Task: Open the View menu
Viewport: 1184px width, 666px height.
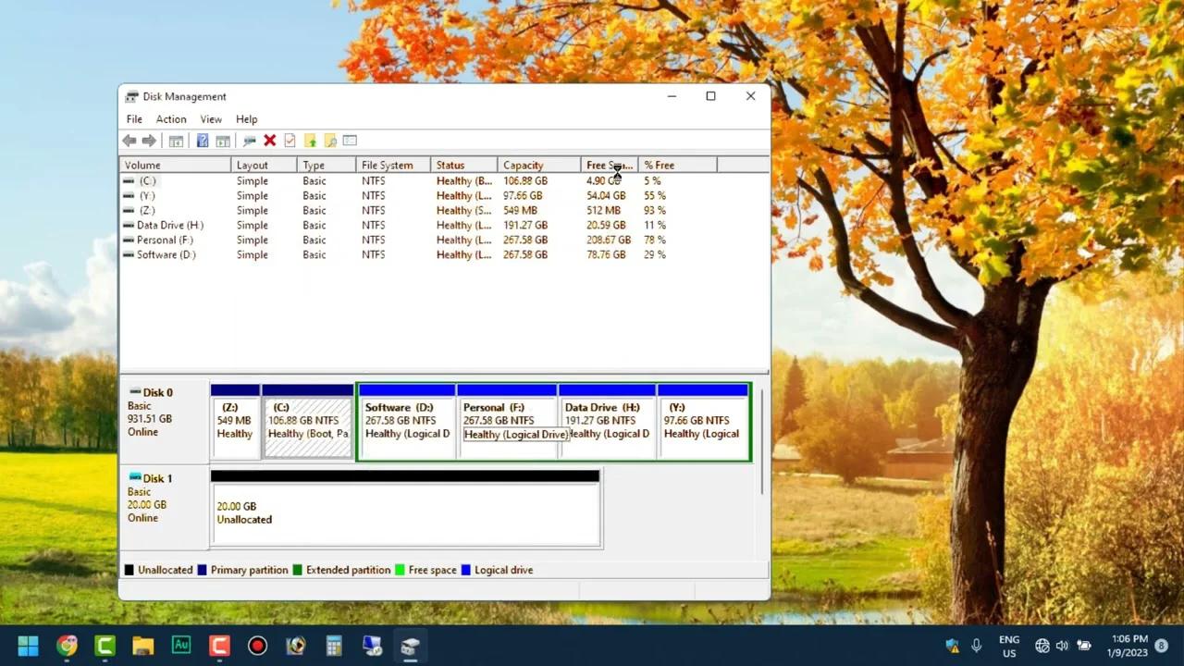Action: [x=211, y=118]
